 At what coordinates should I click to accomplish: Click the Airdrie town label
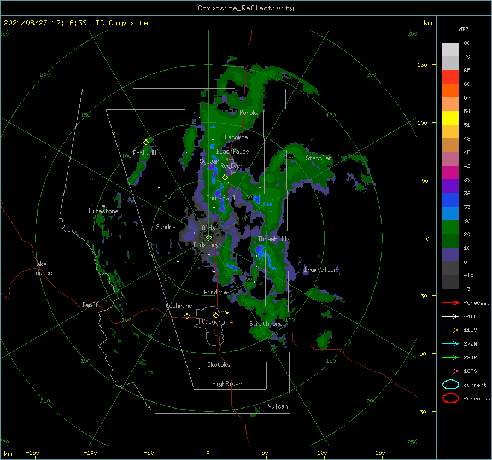pyautogui.click(x=215, y=292)
